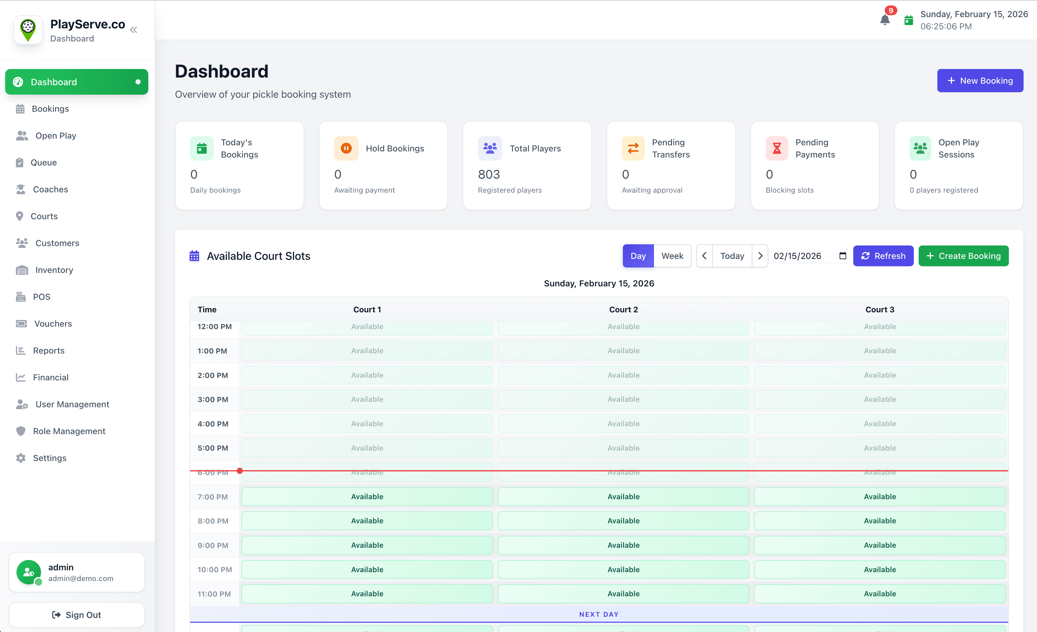This screenshot has width=1037, height=632.
Task: Open the date picker for 02/15/2026
Action: [x=842, y=256]
